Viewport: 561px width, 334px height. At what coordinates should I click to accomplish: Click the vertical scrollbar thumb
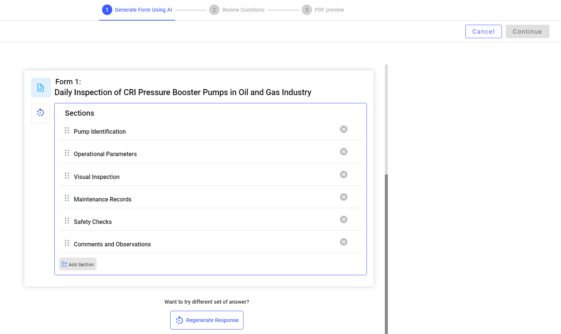386,254
